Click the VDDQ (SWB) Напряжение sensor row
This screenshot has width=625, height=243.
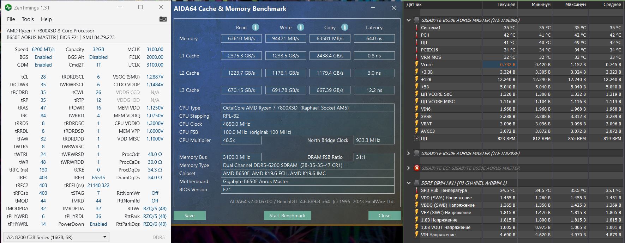coord(514,205)
